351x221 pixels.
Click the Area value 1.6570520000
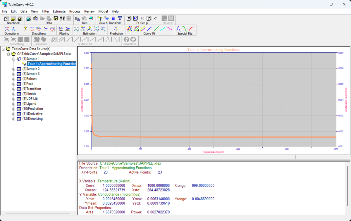coord(114,212)
